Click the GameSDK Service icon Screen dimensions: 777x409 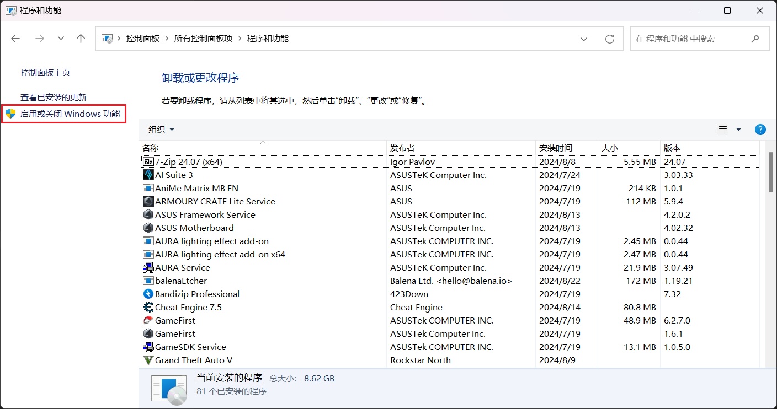pyautogui.click(x=148, y=347)
